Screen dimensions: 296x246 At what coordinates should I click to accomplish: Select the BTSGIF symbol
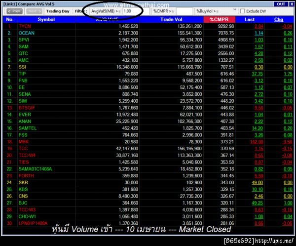point(27,108)
